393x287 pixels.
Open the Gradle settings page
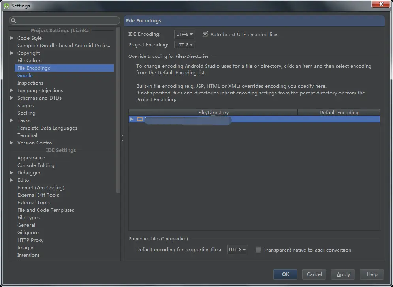25,76
